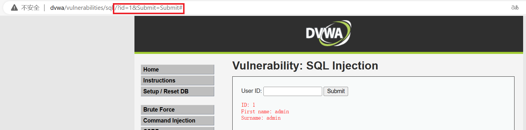This screenshot has width=526, height=130.
Task: Navigate to Command Injection
Action: pos(177,120)
